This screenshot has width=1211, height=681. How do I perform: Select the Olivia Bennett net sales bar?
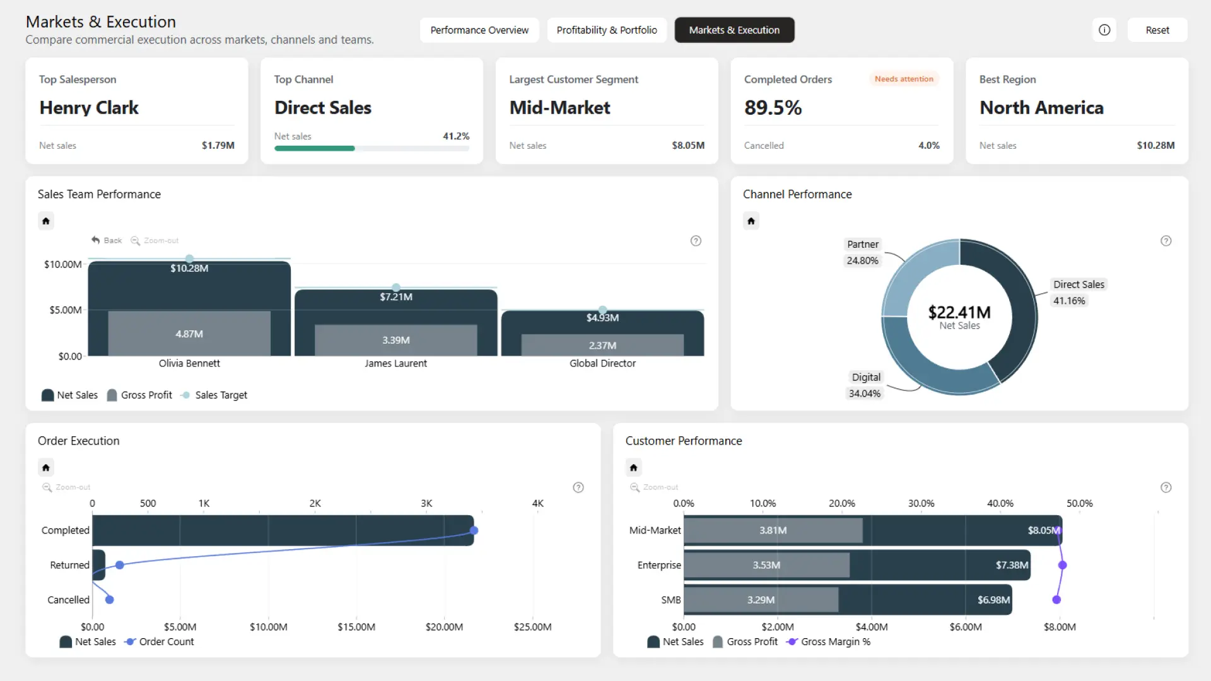[189, 309]
